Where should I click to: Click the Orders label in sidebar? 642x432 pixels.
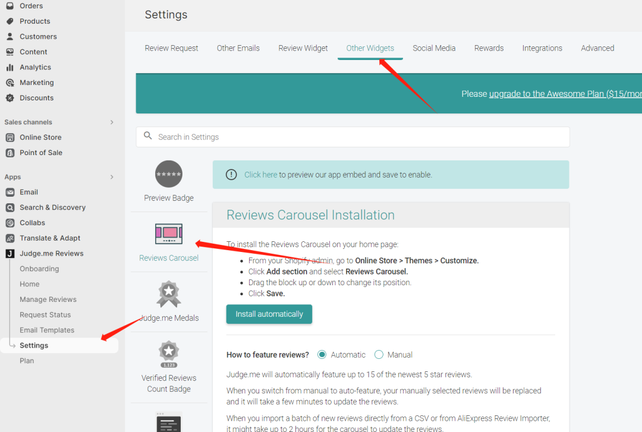coord(31,6)
